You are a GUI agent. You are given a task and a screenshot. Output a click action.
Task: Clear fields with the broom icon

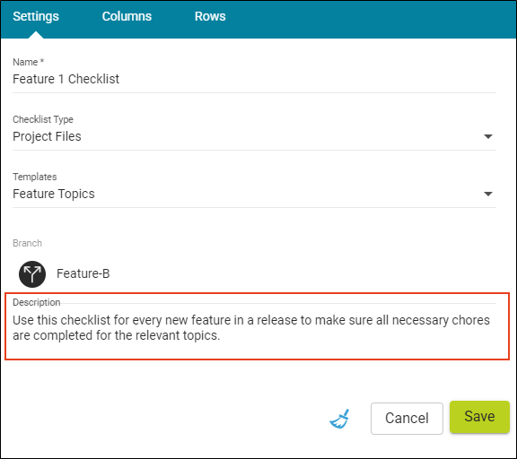[x=339, y=419]
